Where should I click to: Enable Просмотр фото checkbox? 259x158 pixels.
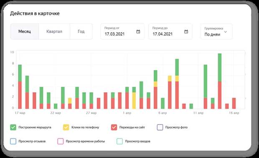click(x=160, y=127)
